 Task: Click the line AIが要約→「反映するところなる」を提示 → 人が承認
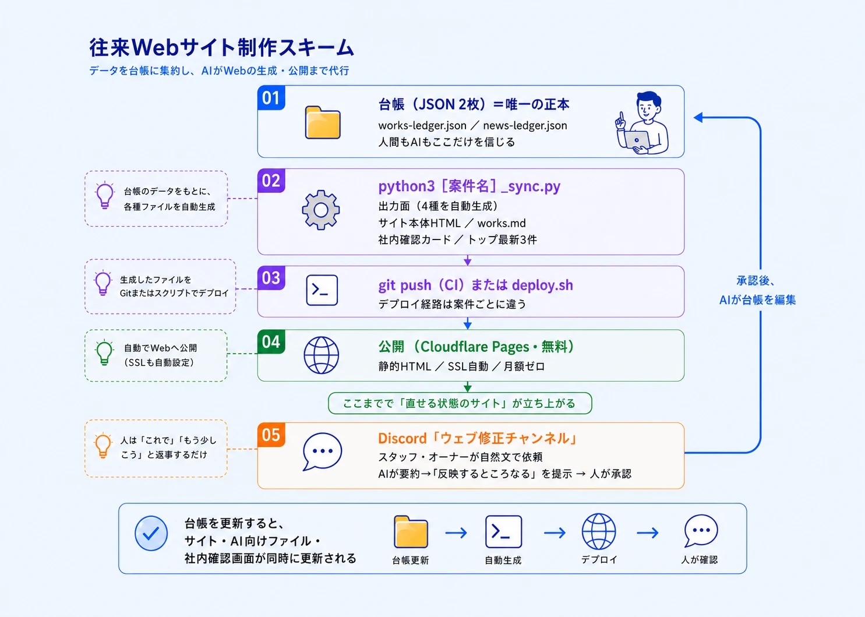pyautogui.click(x=504, y=474)
